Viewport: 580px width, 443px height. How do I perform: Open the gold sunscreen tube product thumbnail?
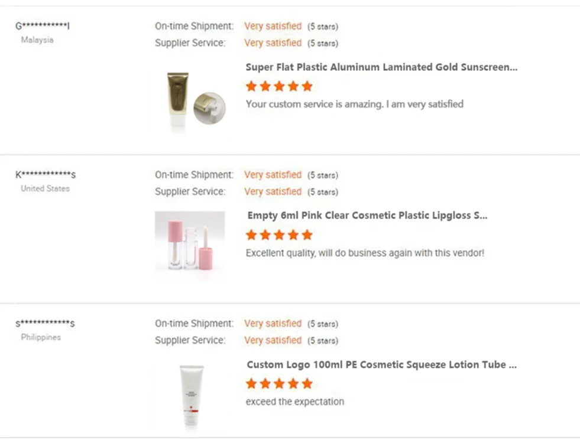(x=189, y=98)
